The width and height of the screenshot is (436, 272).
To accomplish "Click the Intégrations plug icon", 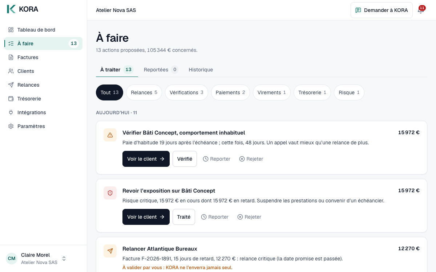I will click(11, 112).
